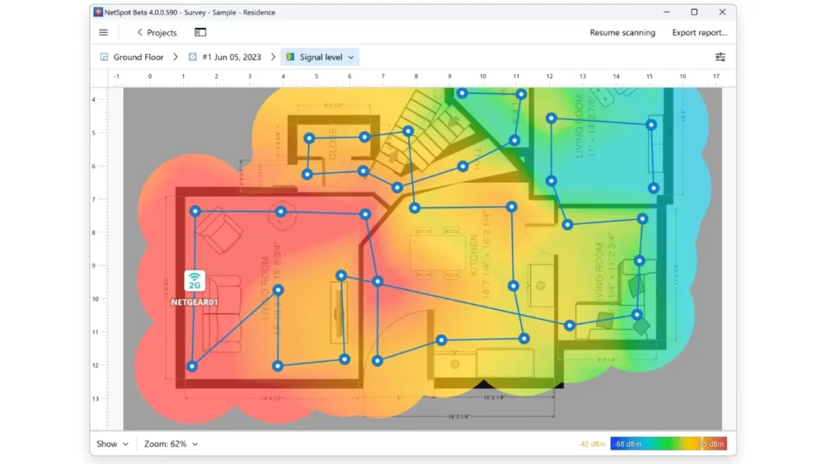Select the calendar icon before the survey date
This screenshot has width=826, height=464.
(190, 56)
